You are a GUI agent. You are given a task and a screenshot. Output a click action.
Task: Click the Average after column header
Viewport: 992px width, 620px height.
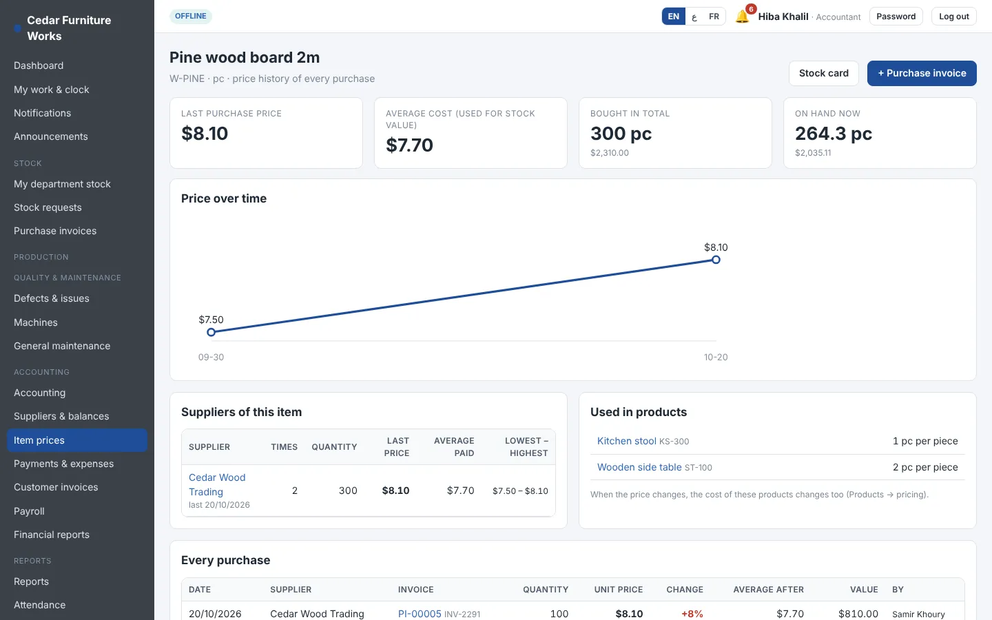tap(768, 590)
